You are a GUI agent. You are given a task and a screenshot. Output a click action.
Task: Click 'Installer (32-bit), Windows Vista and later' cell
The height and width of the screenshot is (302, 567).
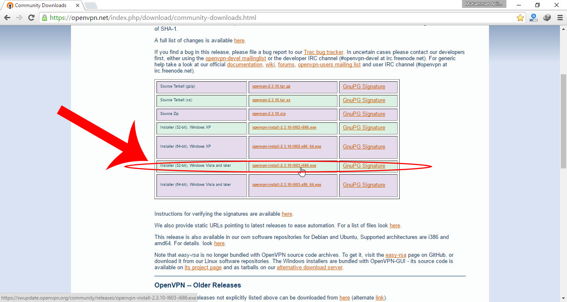[x=202, y=166]
